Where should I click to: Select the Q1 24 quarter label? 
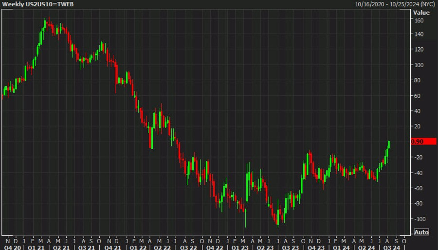pyautogui.click(x=341, y=248)
